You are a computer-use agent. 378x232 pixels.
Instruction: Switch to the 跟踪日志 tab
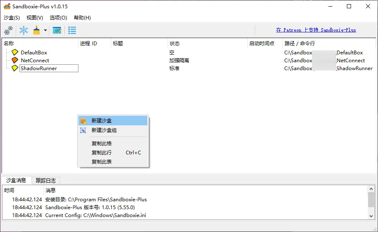(46, 181)
